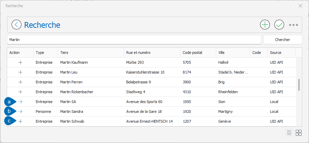
Task: Click the Chercher button
Action: (x=282, y=40)
